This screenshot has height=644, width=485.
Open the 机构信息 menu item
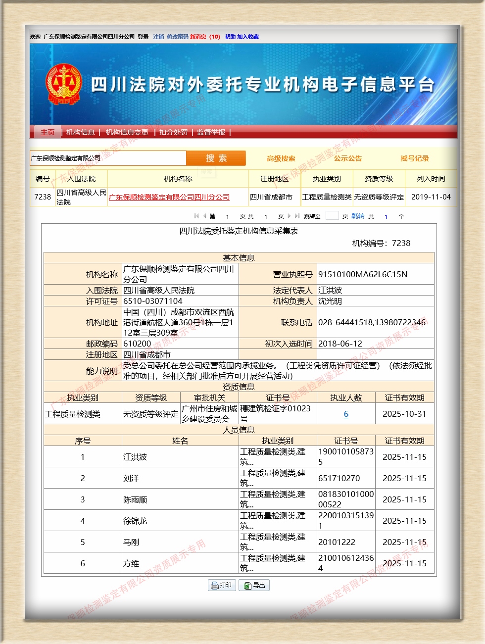click(x=81, y=132)
